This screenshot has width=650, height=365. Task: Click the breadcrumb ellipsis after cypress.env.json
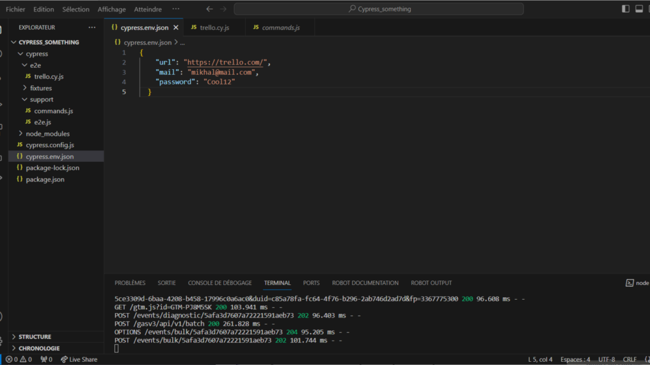182,43
